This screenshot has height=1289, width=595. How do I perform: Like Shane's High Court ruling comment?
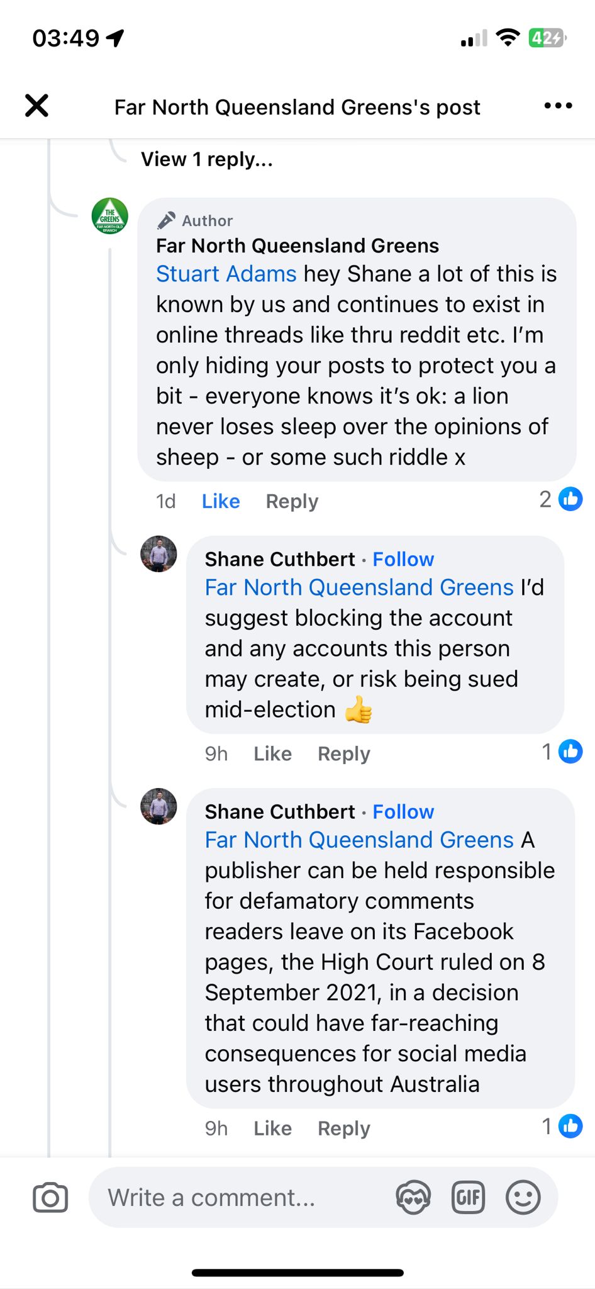[272, 1129]
